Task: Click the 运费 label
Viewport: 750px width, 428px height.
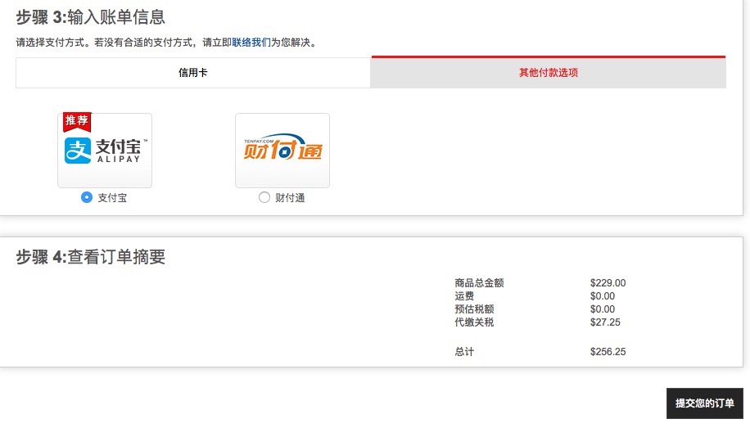Action: (464, 296)
